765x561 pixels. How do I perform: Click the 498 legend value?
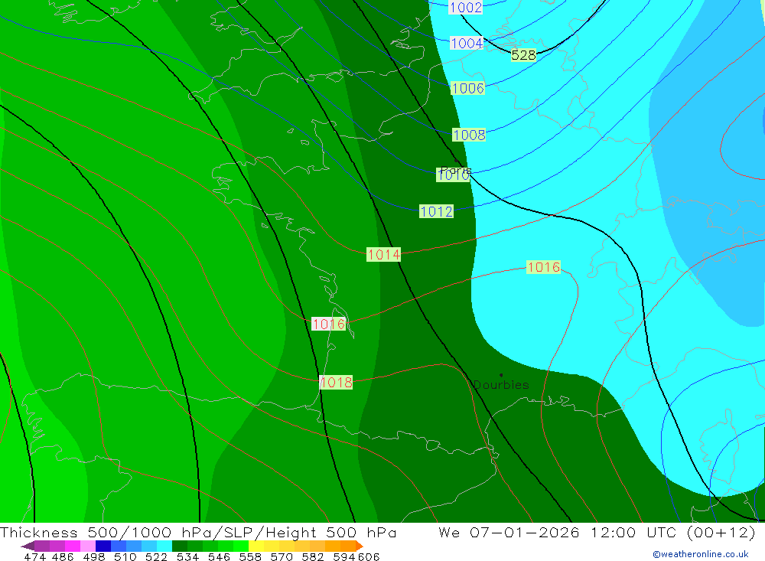[x=94, y=556]
